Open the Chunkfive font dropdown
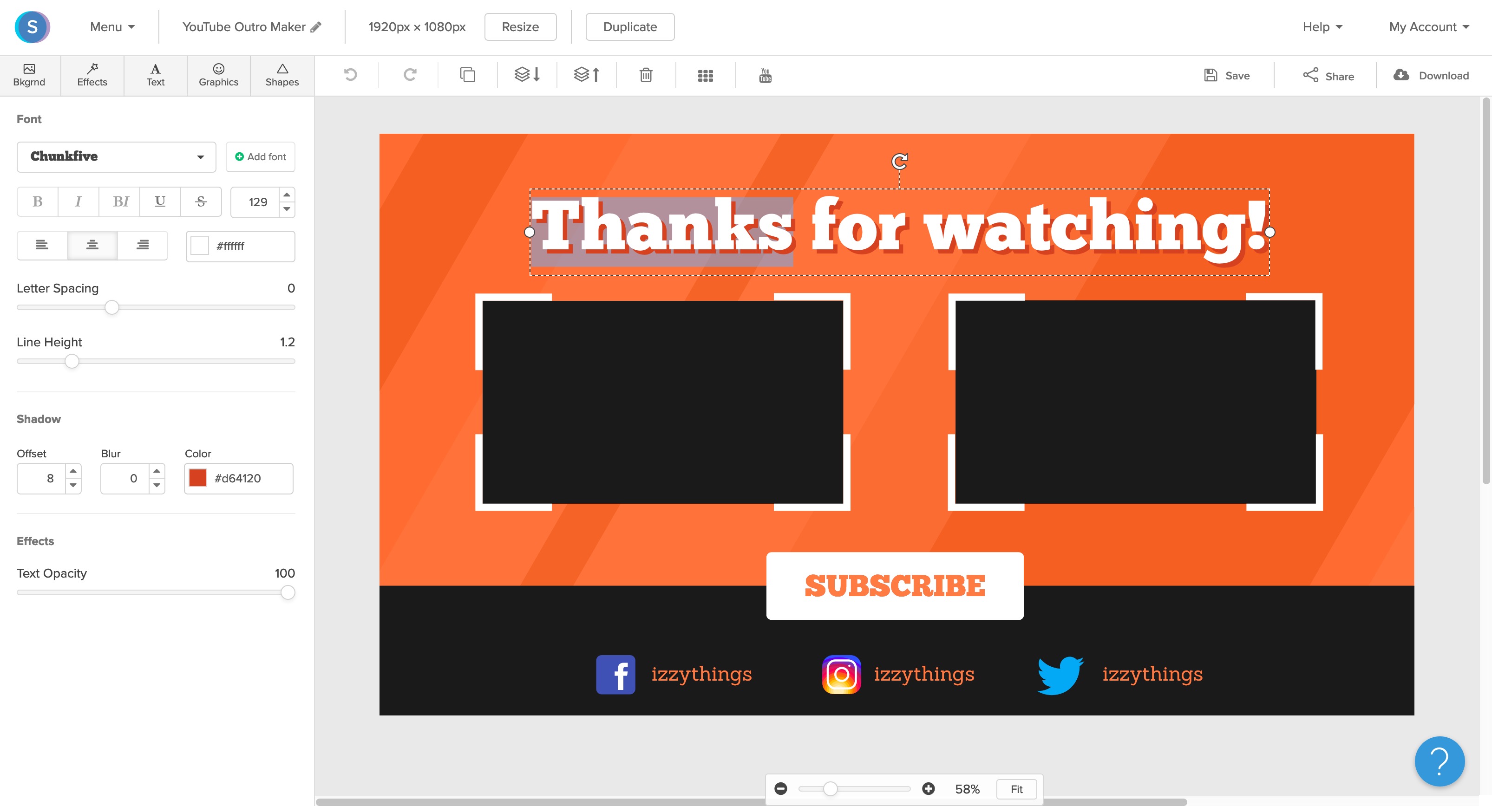This screenshot has width=1492, height=806. tap(117, 156)
